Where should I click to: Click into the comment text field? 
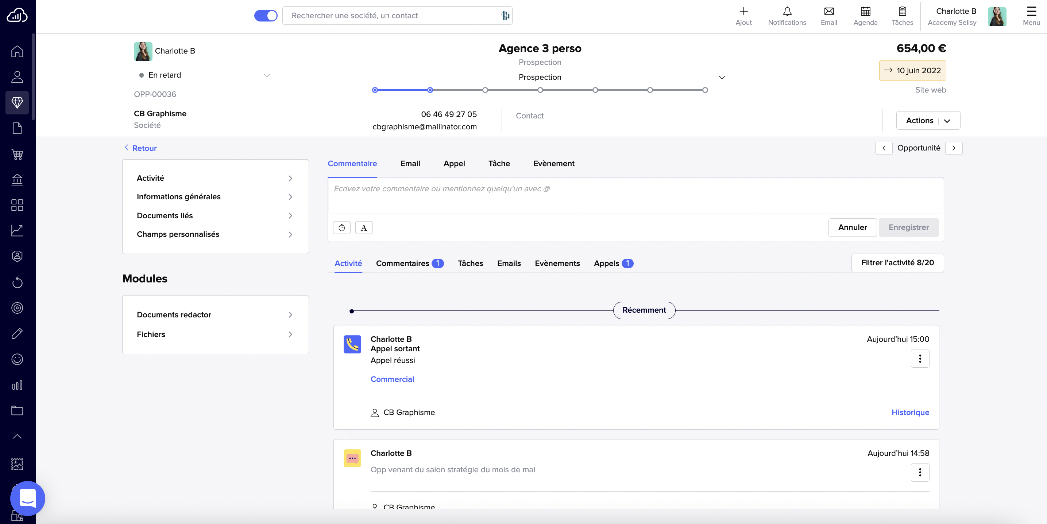[635, 196]
